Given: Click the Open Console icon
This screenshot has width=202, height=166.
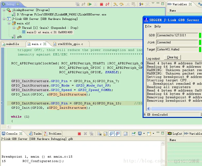Looking at the screenshot, I should [149, 134].
